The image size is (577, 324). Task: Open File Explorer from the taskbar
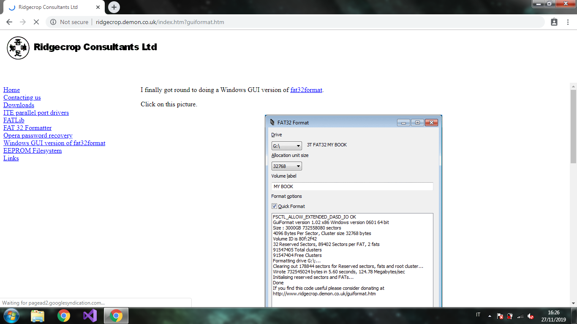click(x=38, y=316)
